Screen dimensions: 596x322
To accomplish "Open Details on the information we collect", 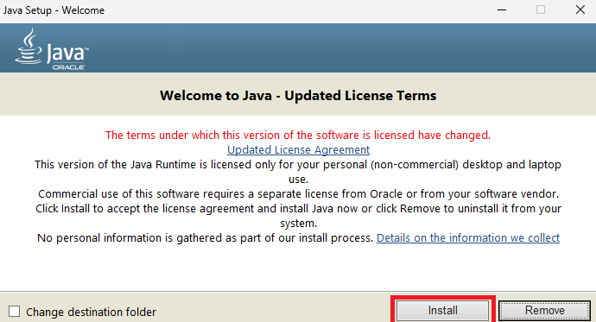I will (468, 238).
